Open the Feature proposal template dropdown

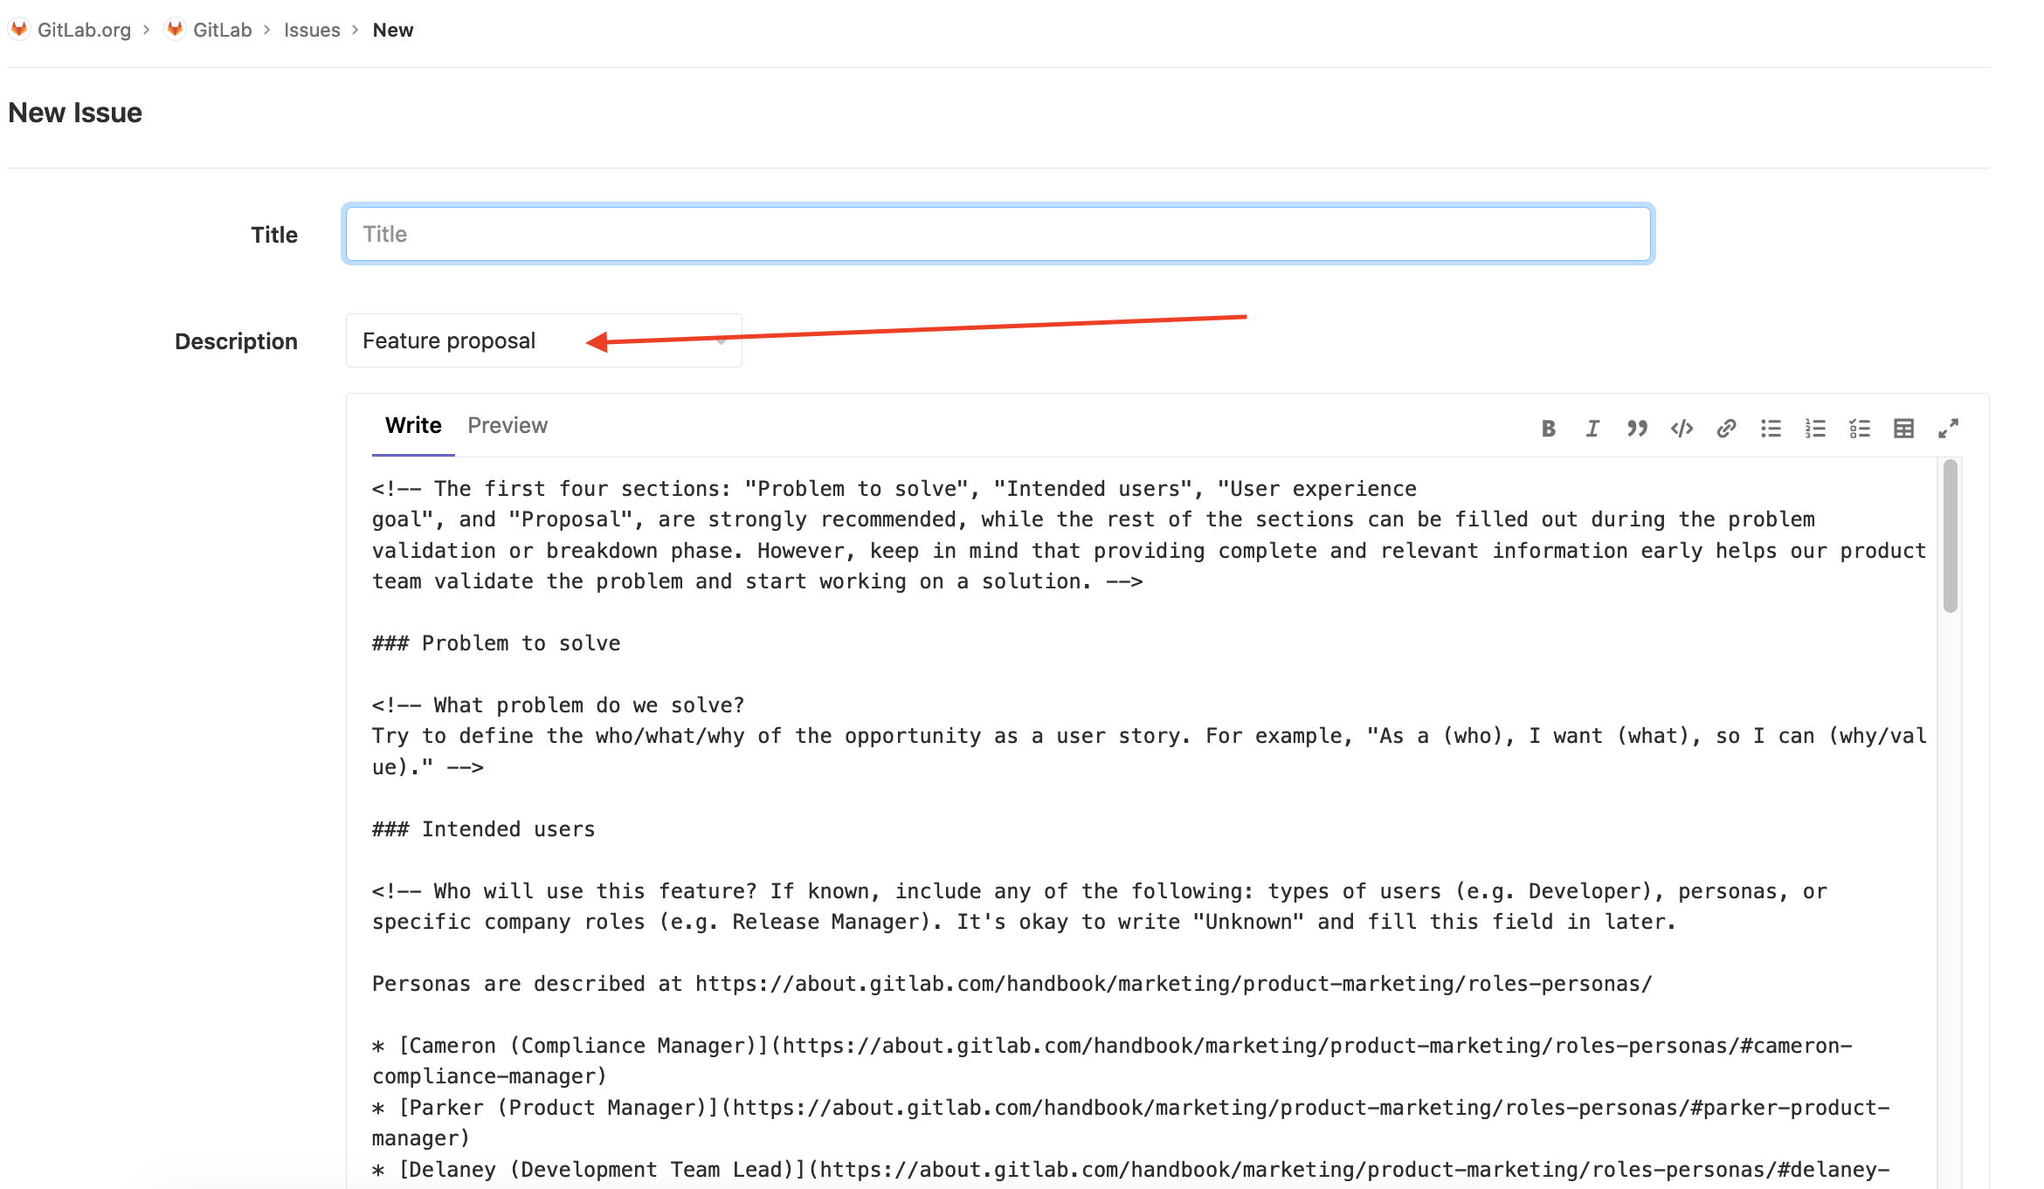pyautogui.click(x=543, y=340)
